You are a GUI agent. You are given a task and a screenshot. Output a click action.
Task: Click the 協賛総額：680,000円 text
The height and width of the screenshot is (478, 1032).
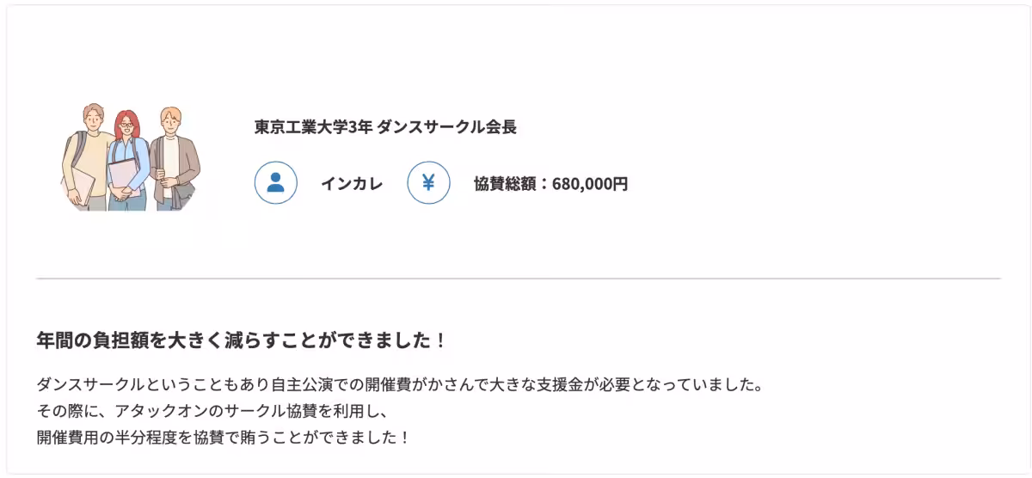[550, 183]
